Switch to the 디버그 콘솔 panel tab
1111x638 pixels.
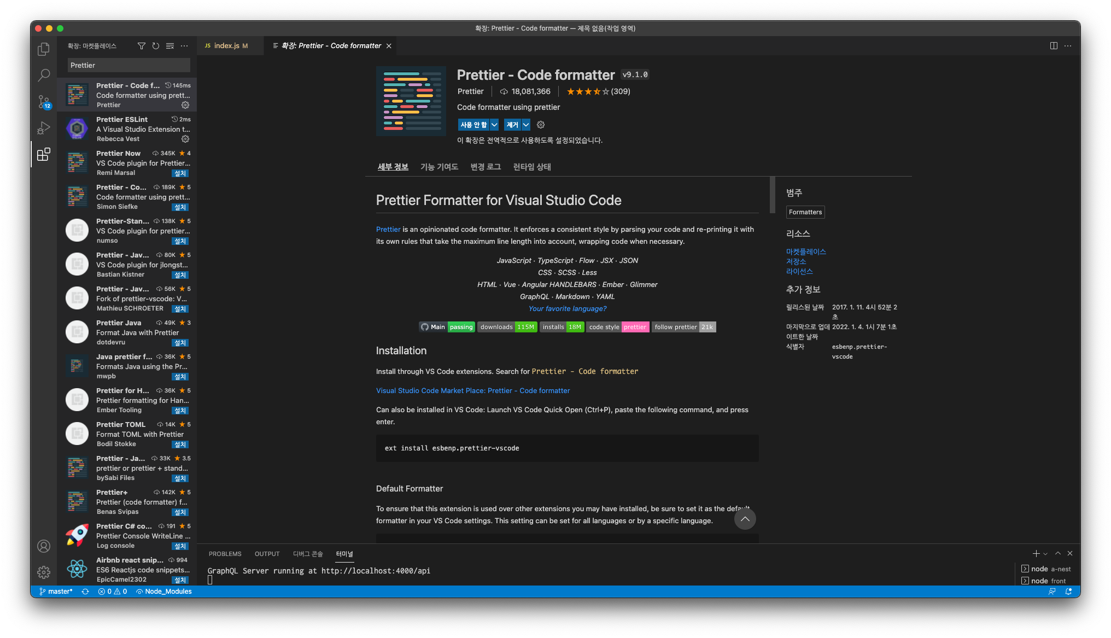308,554
